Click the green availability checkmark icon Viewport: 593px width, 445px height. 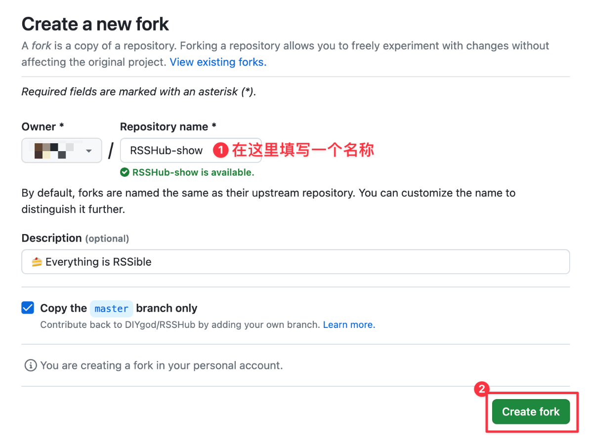tap(125, 172)
